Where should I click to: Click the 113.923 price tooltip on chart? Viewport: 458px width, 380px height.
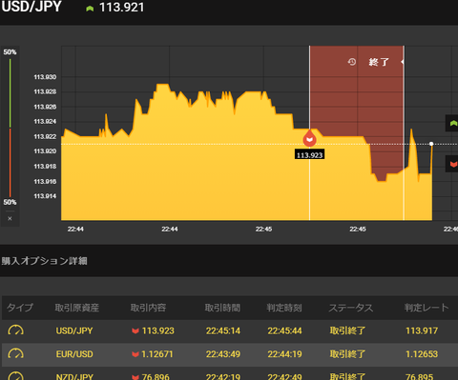[x=309, y=155]
